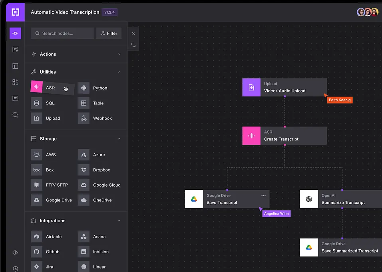
Task: Click the v1.2.4 version badge
Action: pos(109,12)
